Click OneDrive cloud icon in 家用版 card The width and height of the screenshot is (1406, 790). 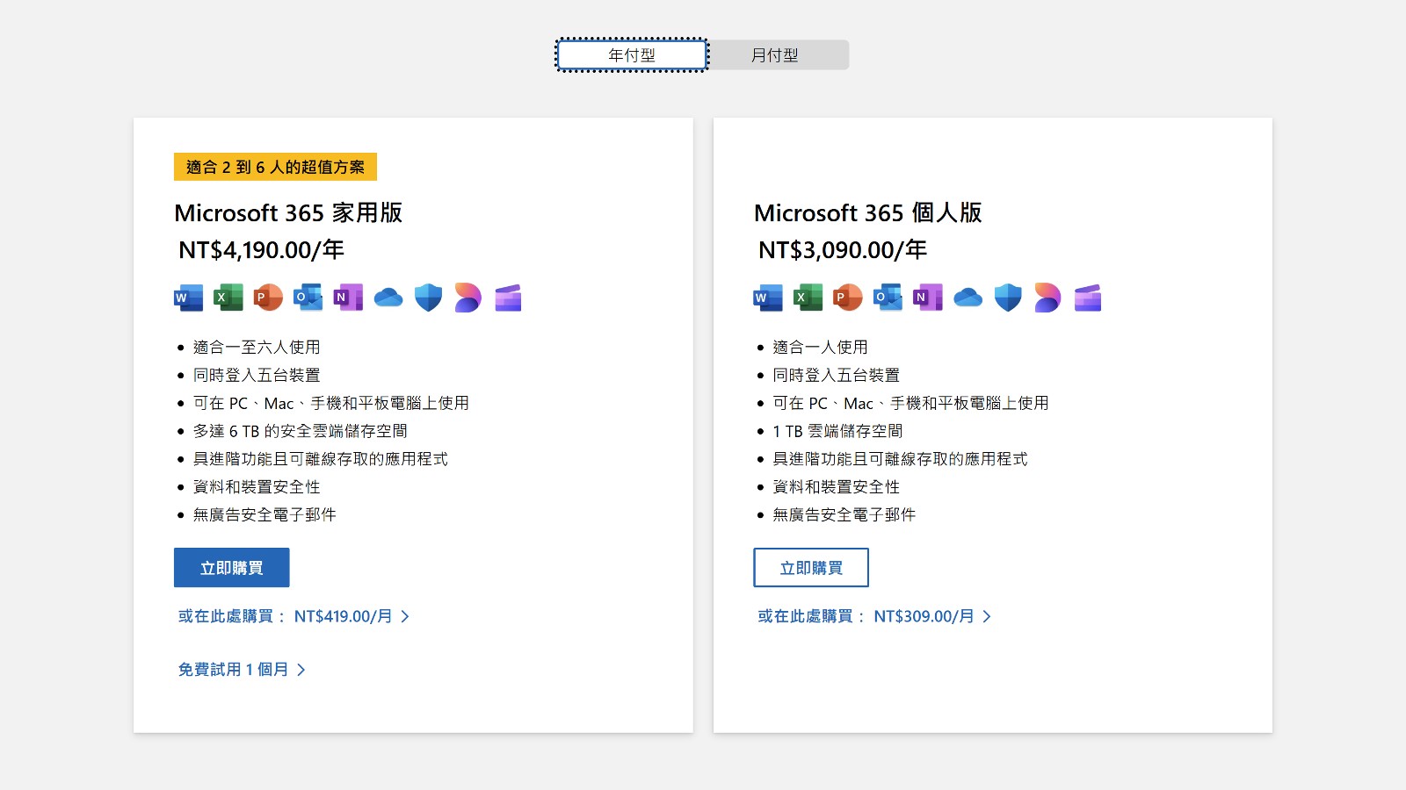388,298
